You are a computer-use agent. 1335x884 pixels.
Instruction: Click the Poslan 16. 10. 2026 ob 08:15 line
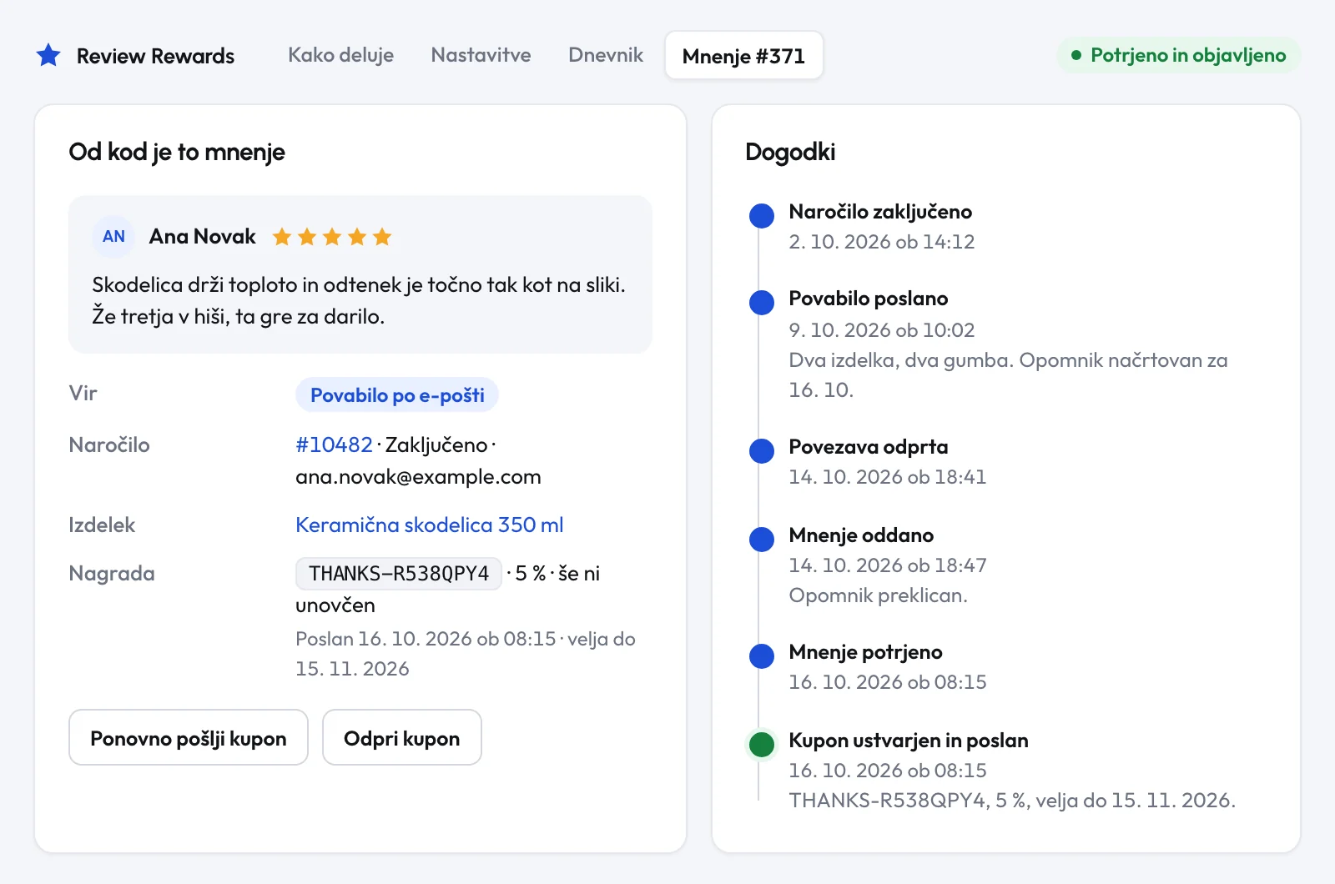coord(465,654)
